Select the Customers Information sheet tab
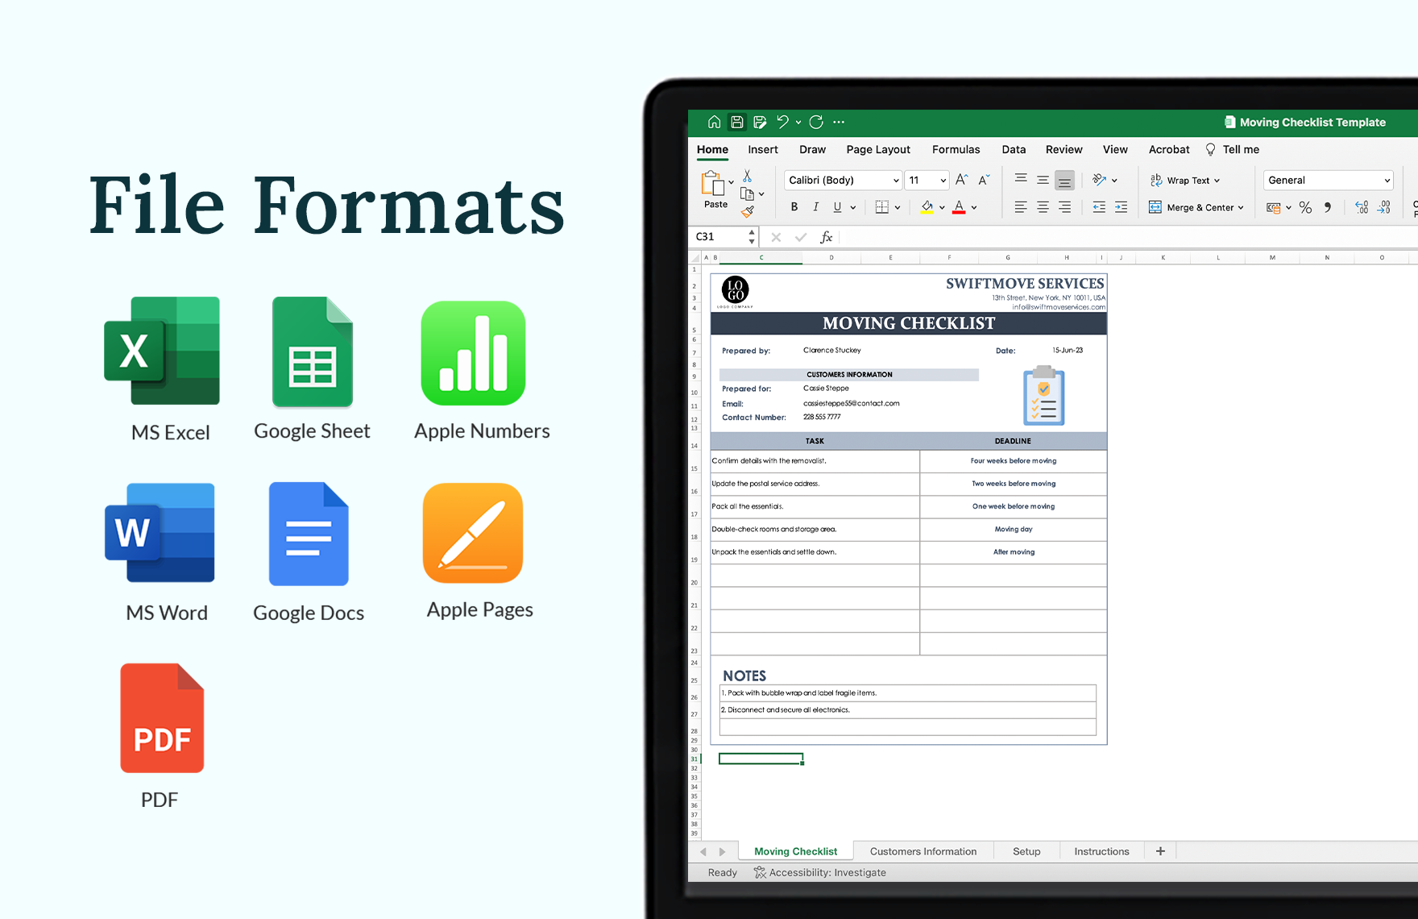Image resolution: width=1418 pixels, height=919 pixels. click(x=923, y=851)
